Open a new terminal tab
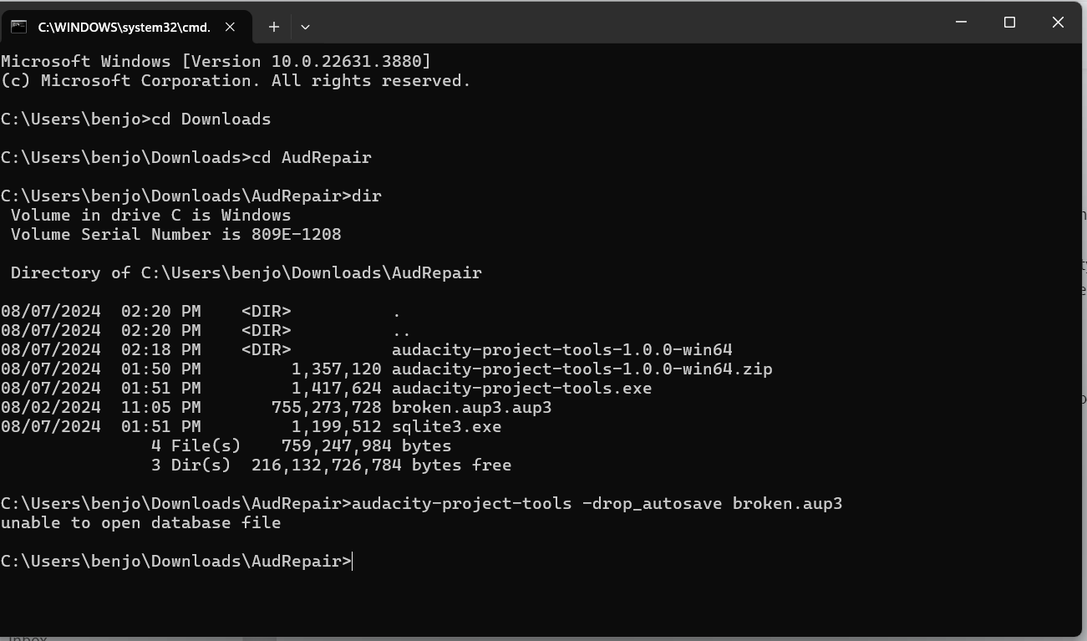Viewport: 1087px width, 641px height. 273,27
